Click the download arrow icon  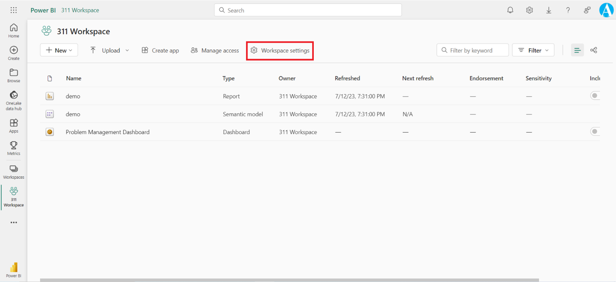coord(549,10)
